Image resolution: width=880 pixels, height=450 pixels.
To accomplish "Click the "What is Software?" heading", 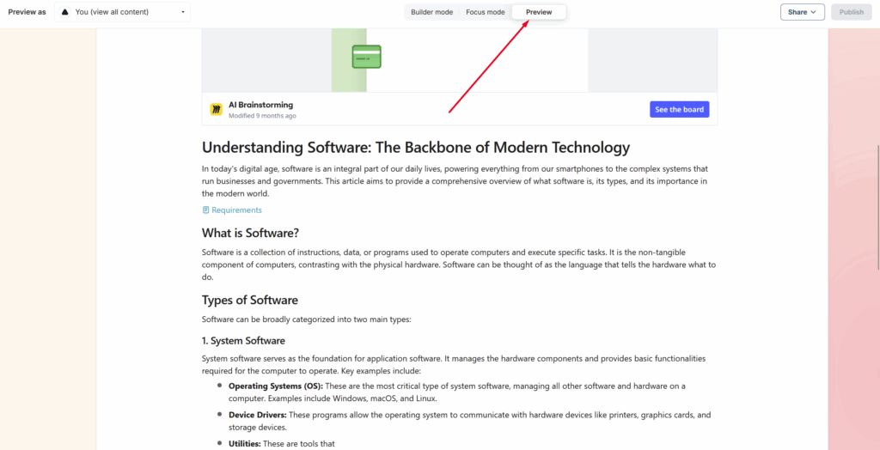I will click(250, 234).
